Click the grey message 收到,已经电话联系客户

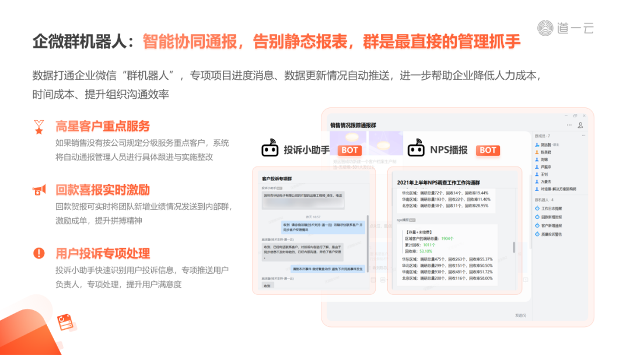click(303, 252)
